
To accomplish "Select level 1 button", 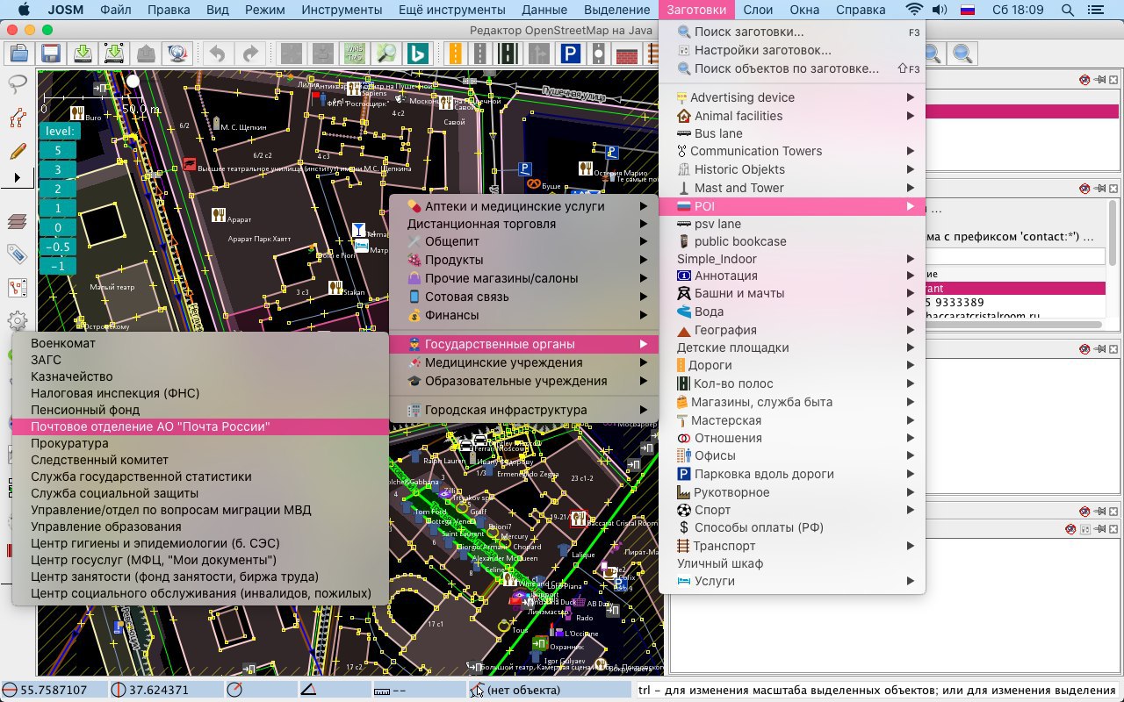I will coord(58,209).
